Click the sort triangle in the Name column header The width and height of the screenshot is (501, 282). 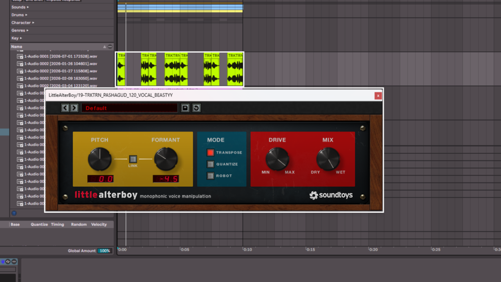point(105,47)
